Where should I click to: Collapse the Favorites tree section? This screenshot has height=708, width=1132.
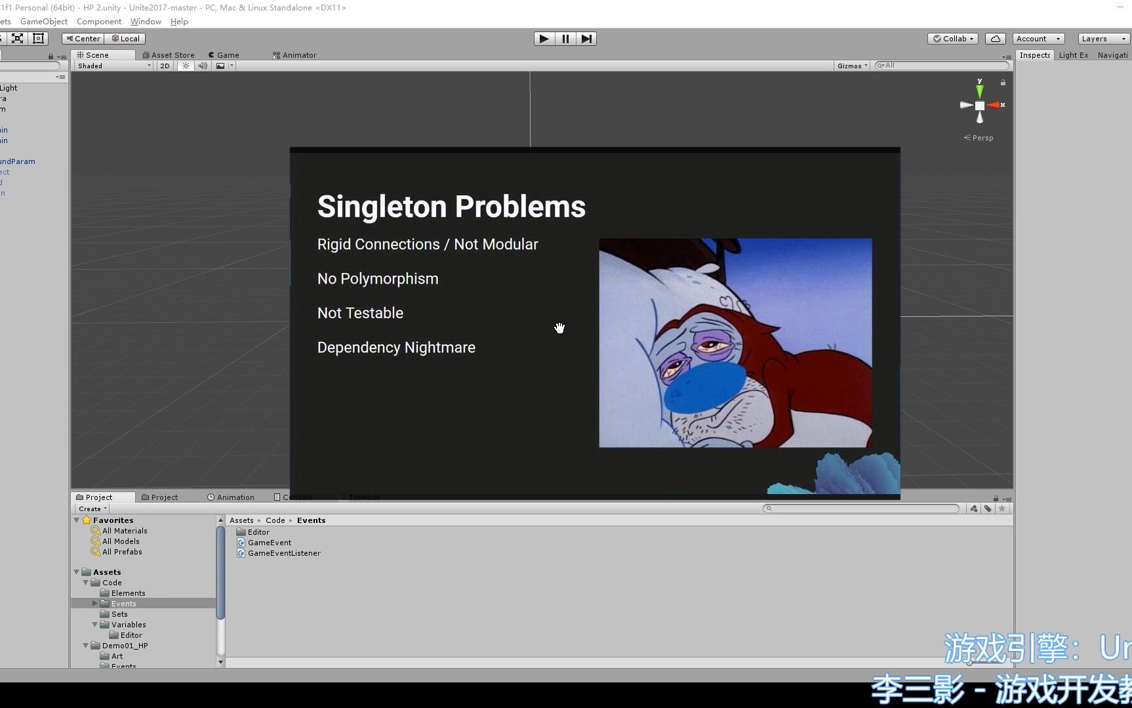coord(77,520)
